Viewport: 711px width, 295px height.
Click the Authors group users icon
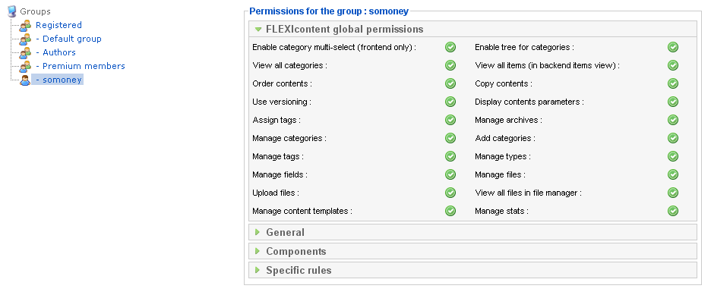[x=25, y=52]
